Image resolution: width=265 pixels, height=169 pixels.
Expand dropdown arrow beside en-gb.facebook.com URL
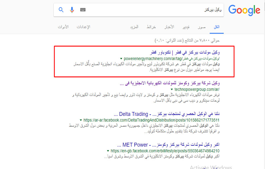(108, 151)
